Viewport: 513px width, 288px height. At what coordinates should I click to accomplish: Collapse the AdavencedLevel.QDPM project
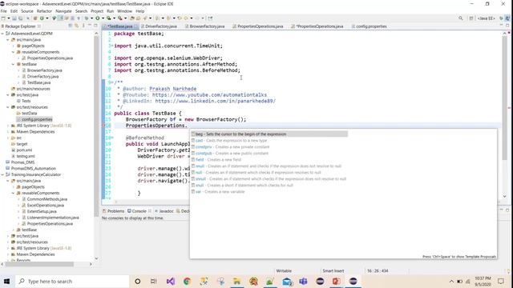click(x=2, y=34)
